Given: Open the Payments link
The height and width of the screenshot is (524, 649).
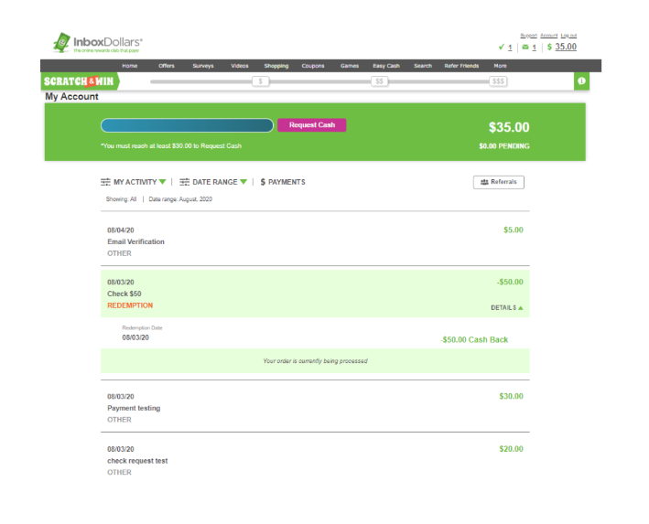Looking at the screenshot, I should (x=283, y=182).
